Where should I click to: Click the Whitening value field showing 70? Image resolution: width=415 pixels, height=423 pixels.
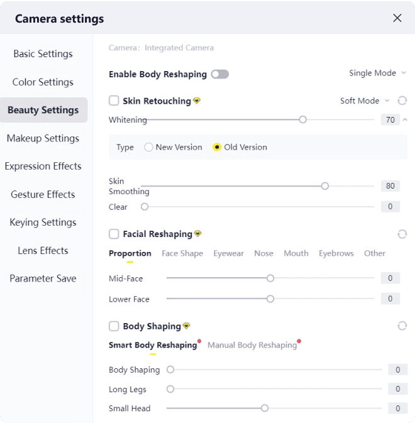point(390,119)
